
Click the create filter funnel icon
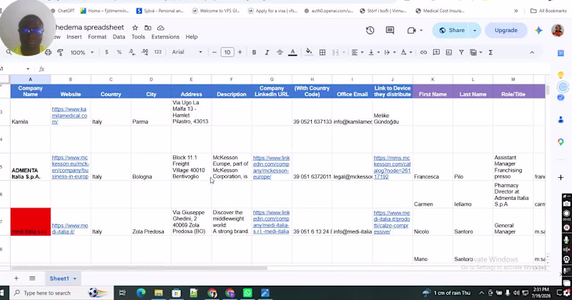coord(461,52)
